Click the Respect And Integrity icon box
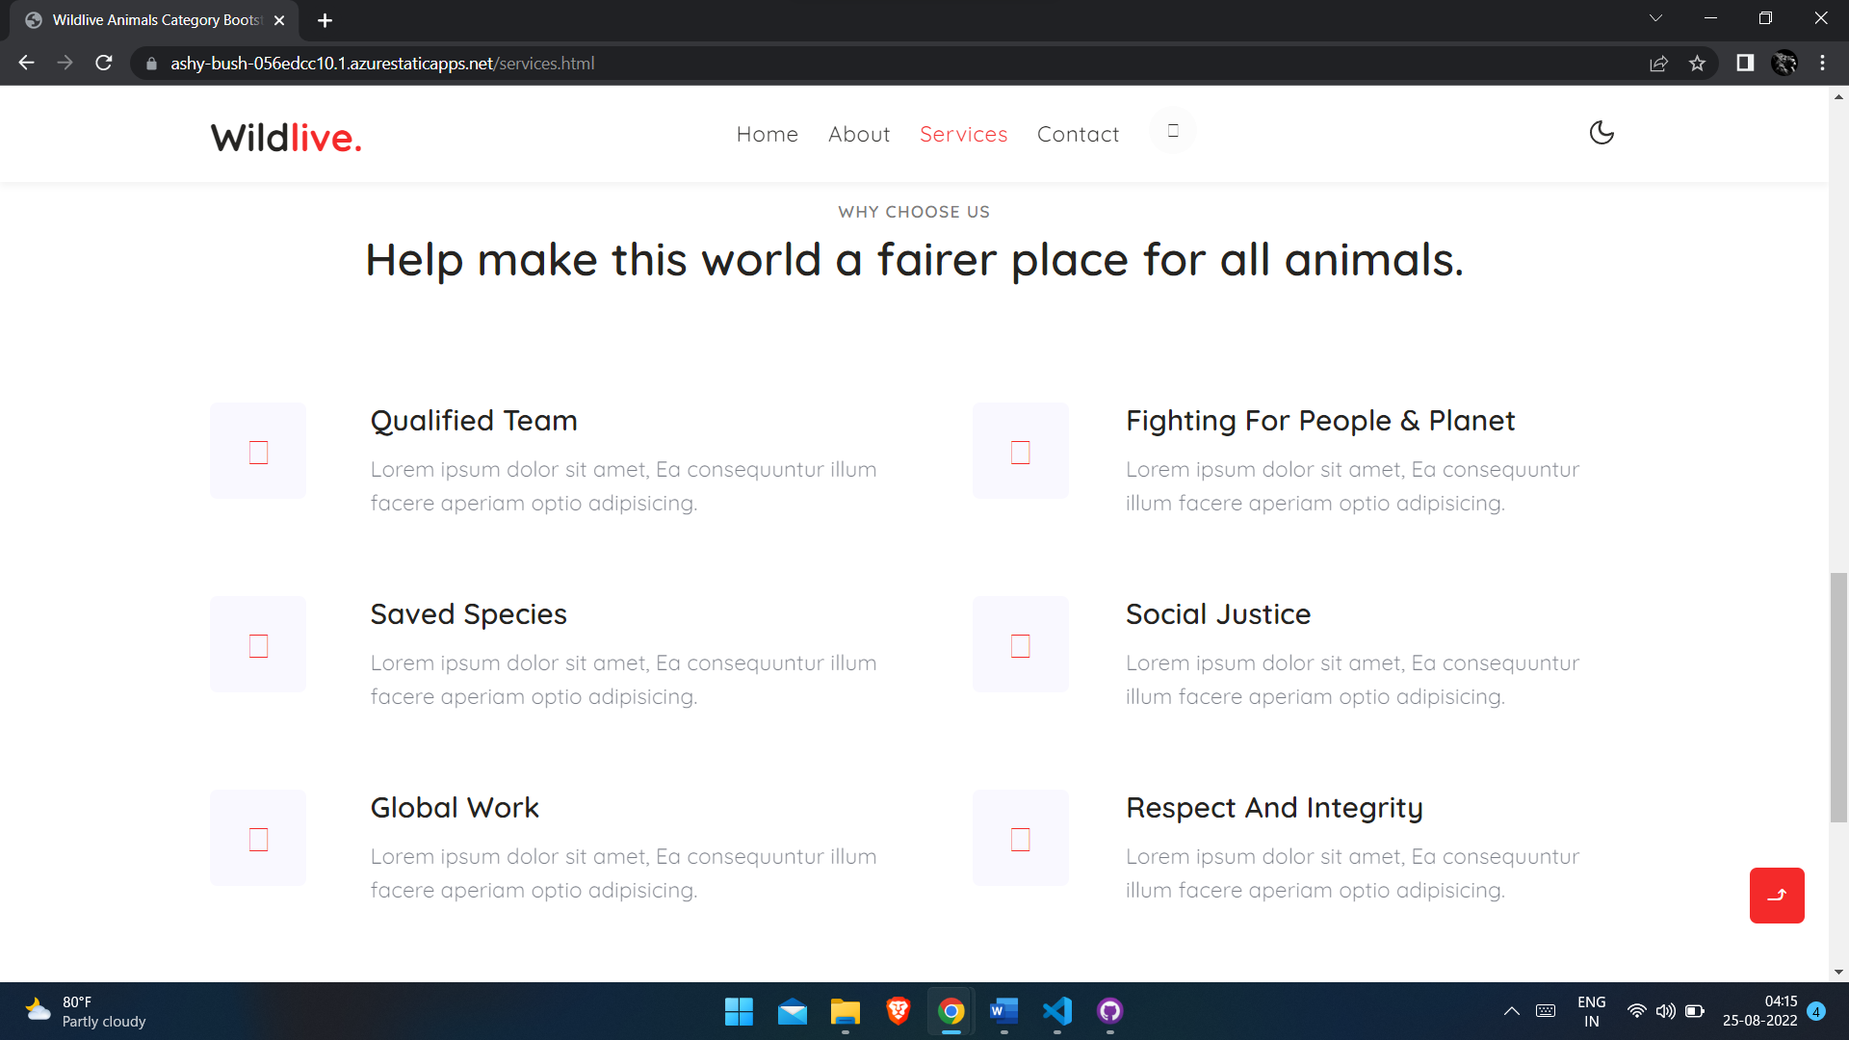The image size is (1849, 1040). [x=1021, y=838]
